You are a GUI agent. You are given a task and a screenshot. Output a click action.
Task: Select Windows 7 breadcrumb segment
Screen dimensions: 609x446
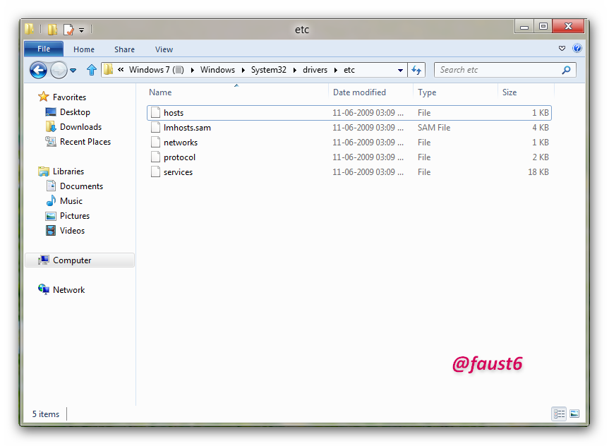pyautogui.click(x=157, y=70)
